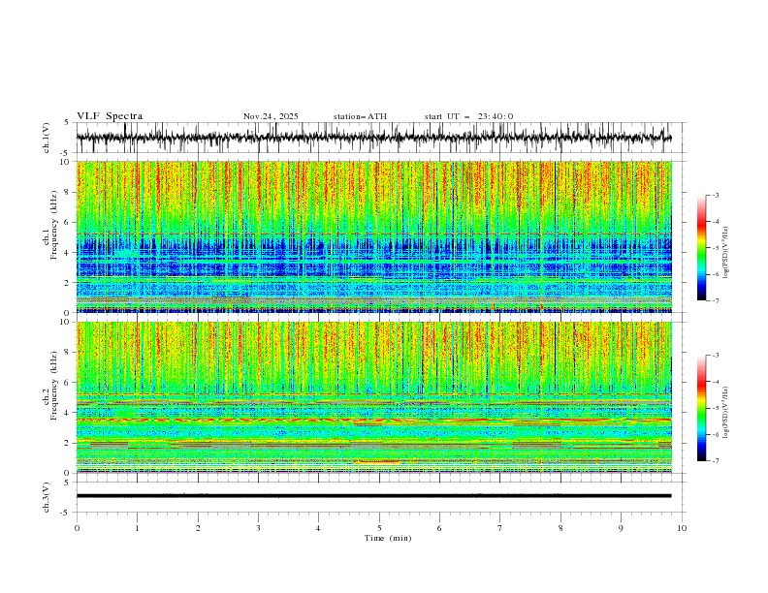
Task: Click the time axis tick label "9"
Action: point(621,528)
